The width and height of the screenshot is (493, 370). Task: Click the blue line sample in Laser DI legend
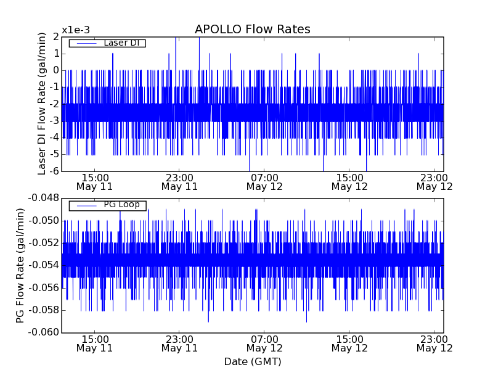pos(85,43)
